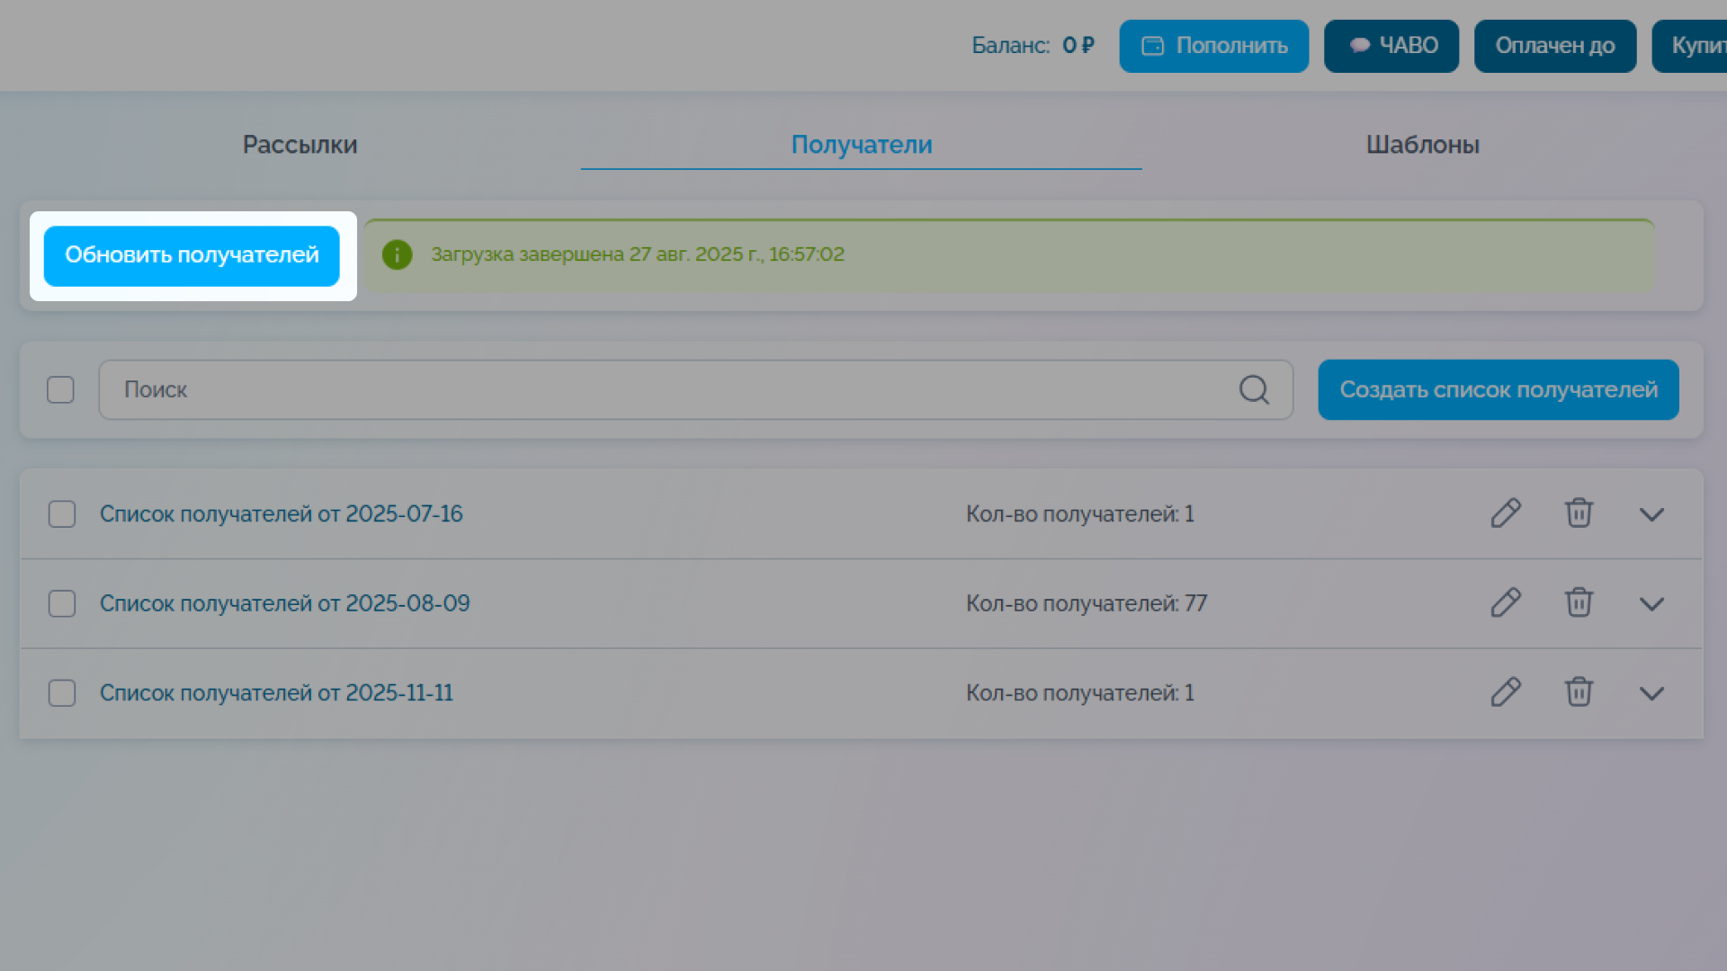Screen dimensions: 1727x971
Task: Open Список получателей от 2025-11-11
Action: (276, 693)
